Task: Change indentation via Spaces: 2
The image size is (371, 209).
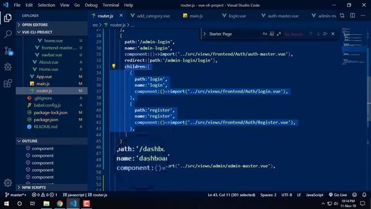Action: (268, 195)
